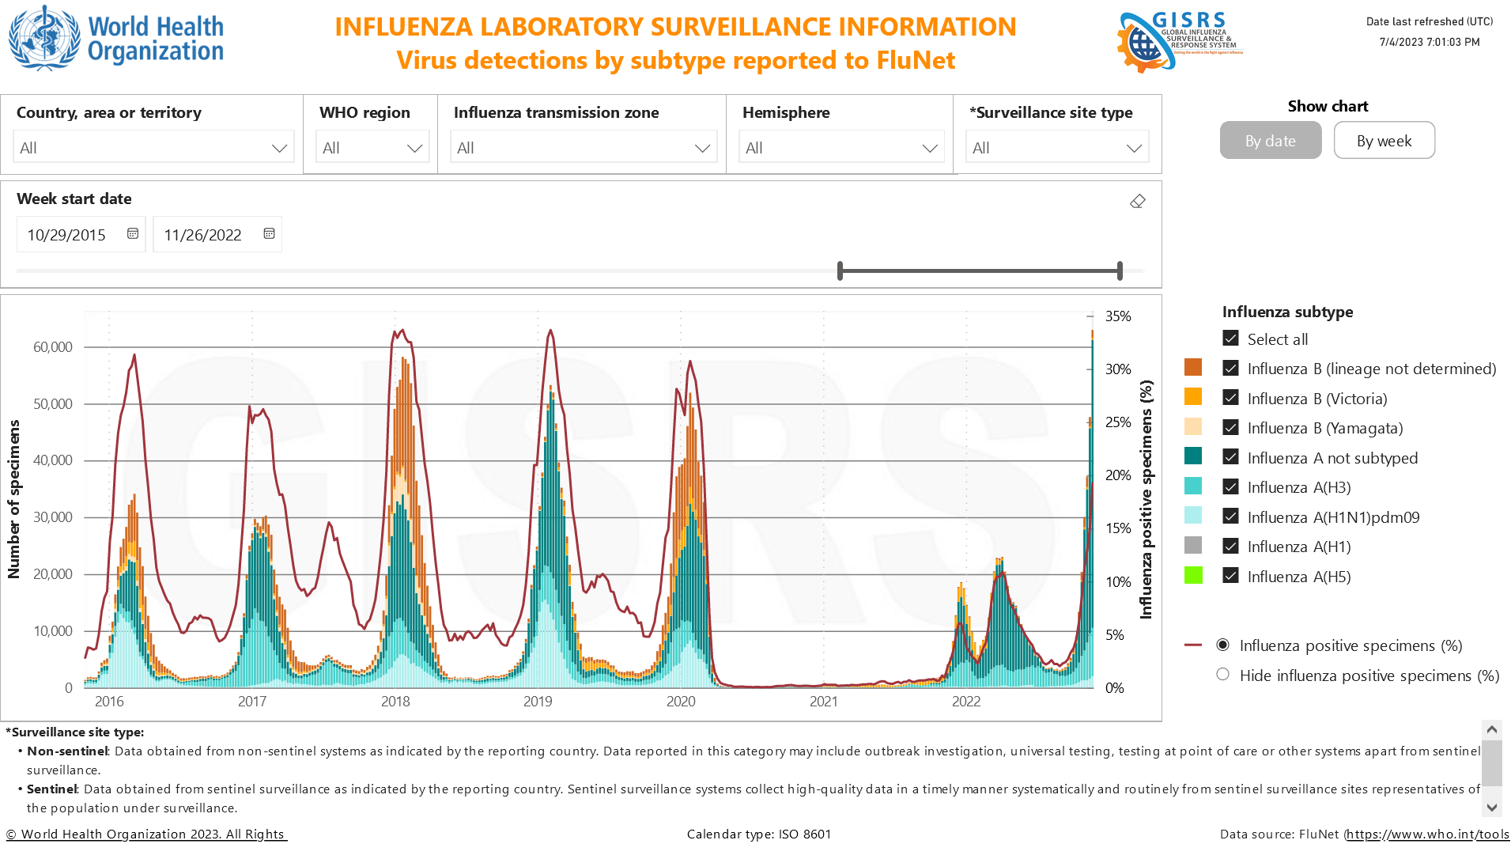Open the Hemisphere dropdown
1511x859 pixels.
coord(841,148)
